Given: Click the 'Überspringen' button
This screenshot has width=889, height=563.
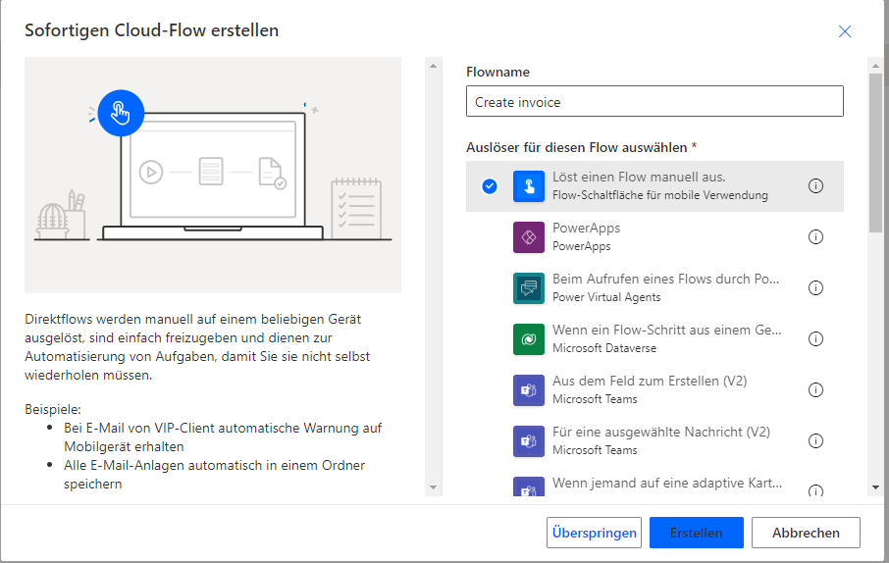Looking at the screenshot, I should (594, 533).
